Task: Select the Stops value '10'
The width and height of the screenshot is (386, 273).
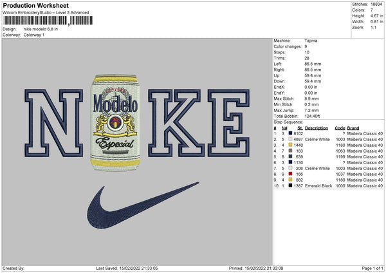Action: (307, 52)
